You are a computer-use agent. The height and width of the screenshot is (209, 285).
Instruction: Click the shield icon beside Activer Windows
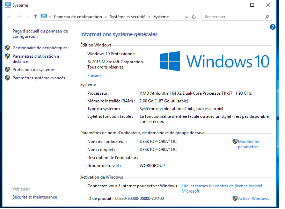[235, 199]
